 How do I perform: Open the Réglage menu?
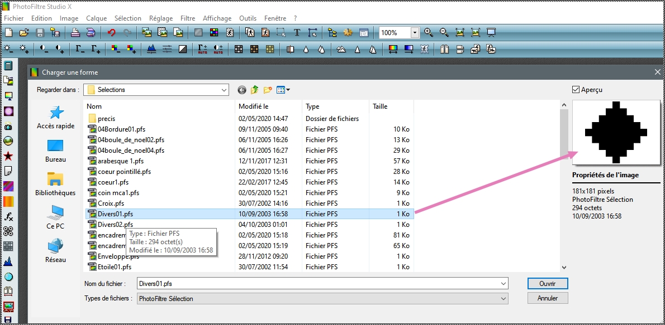click(x=161, y=18)
